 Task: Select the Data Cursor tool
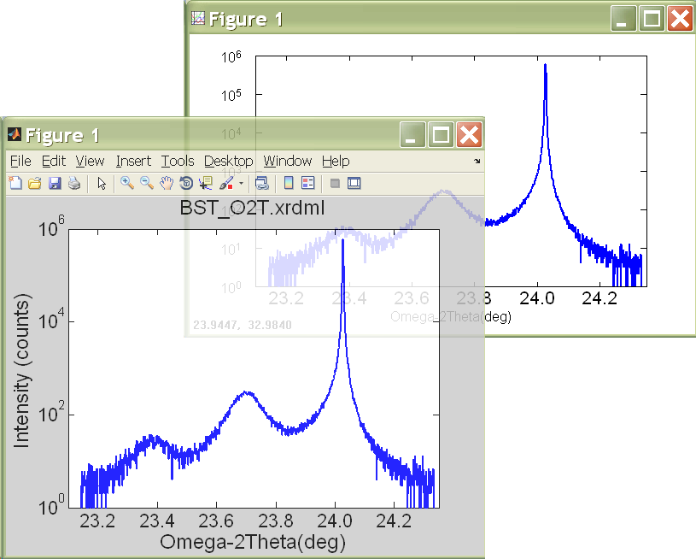pos(206,183)
